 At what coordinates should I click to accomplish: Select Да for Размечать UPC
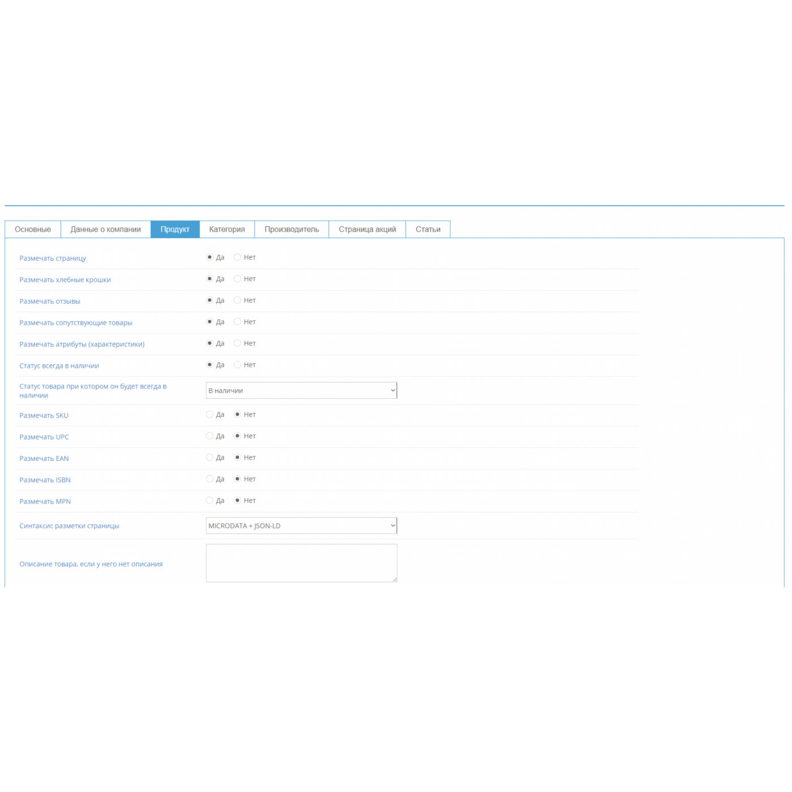[x=210, y=436]
